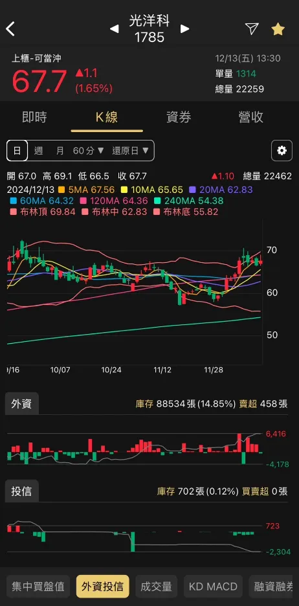The width and height of the screenshot is (299, 606).
Task: Click the 布林底 55.82 legend
Action: click(x=186, y=212)
